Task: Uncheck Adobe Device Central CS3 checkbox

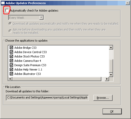Action: tap(11, 52)
